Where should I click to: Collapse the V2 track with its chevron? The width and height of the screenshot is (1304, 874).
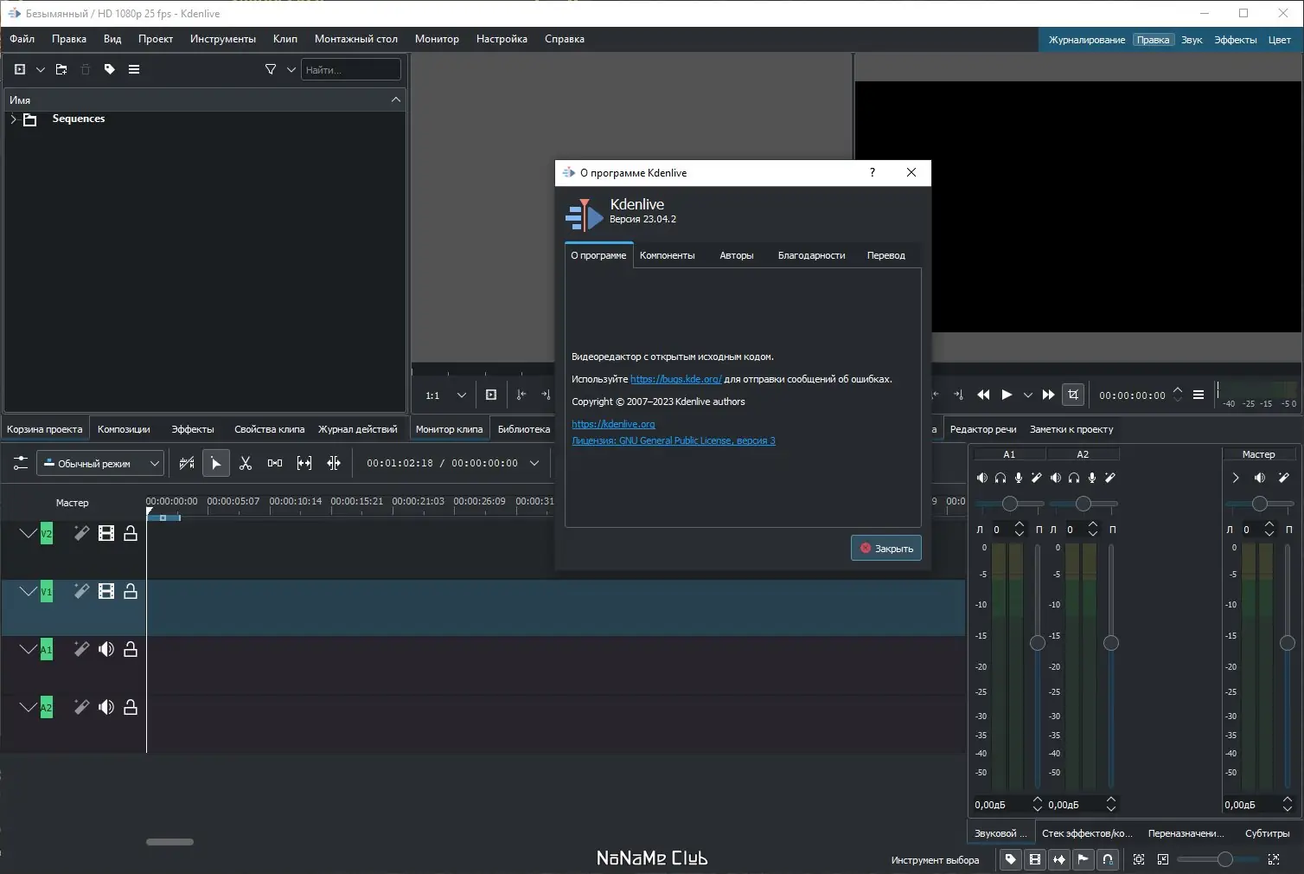(29, 533)
